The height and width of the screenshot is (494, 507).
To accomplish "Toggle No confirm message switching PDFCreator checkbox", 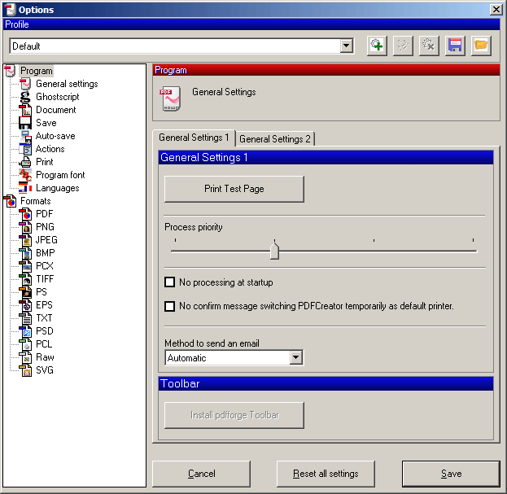I will (x=170, y=306).
